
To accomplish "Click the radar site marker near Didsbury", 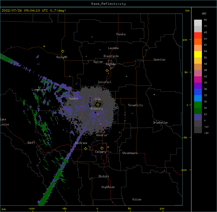I will 98,105.
